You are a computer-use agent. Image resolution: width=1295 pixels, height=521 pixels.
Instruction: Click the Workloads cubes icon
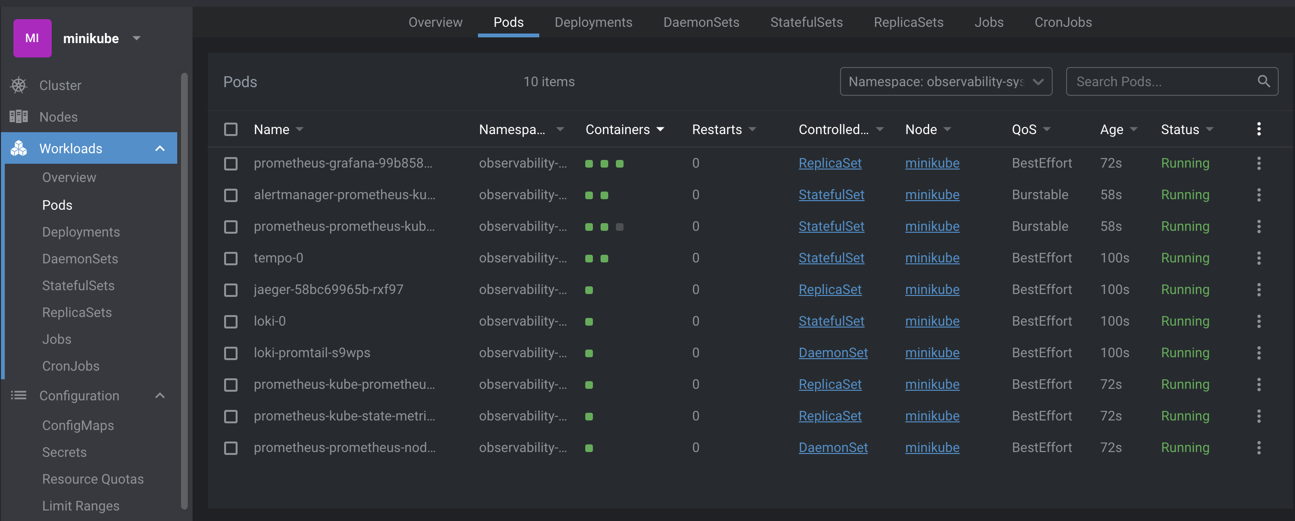(19, 148)
